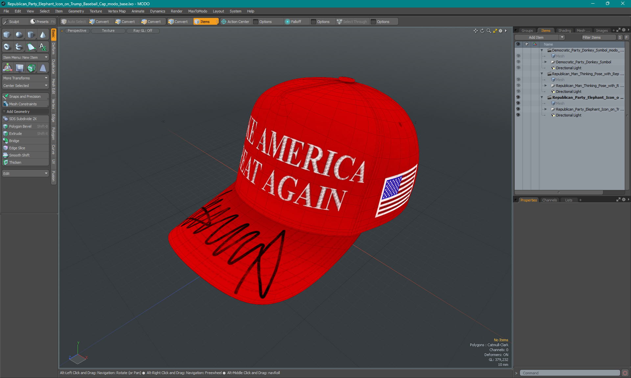Open the Item Menu: New Item dropdown

pos(25,57)
